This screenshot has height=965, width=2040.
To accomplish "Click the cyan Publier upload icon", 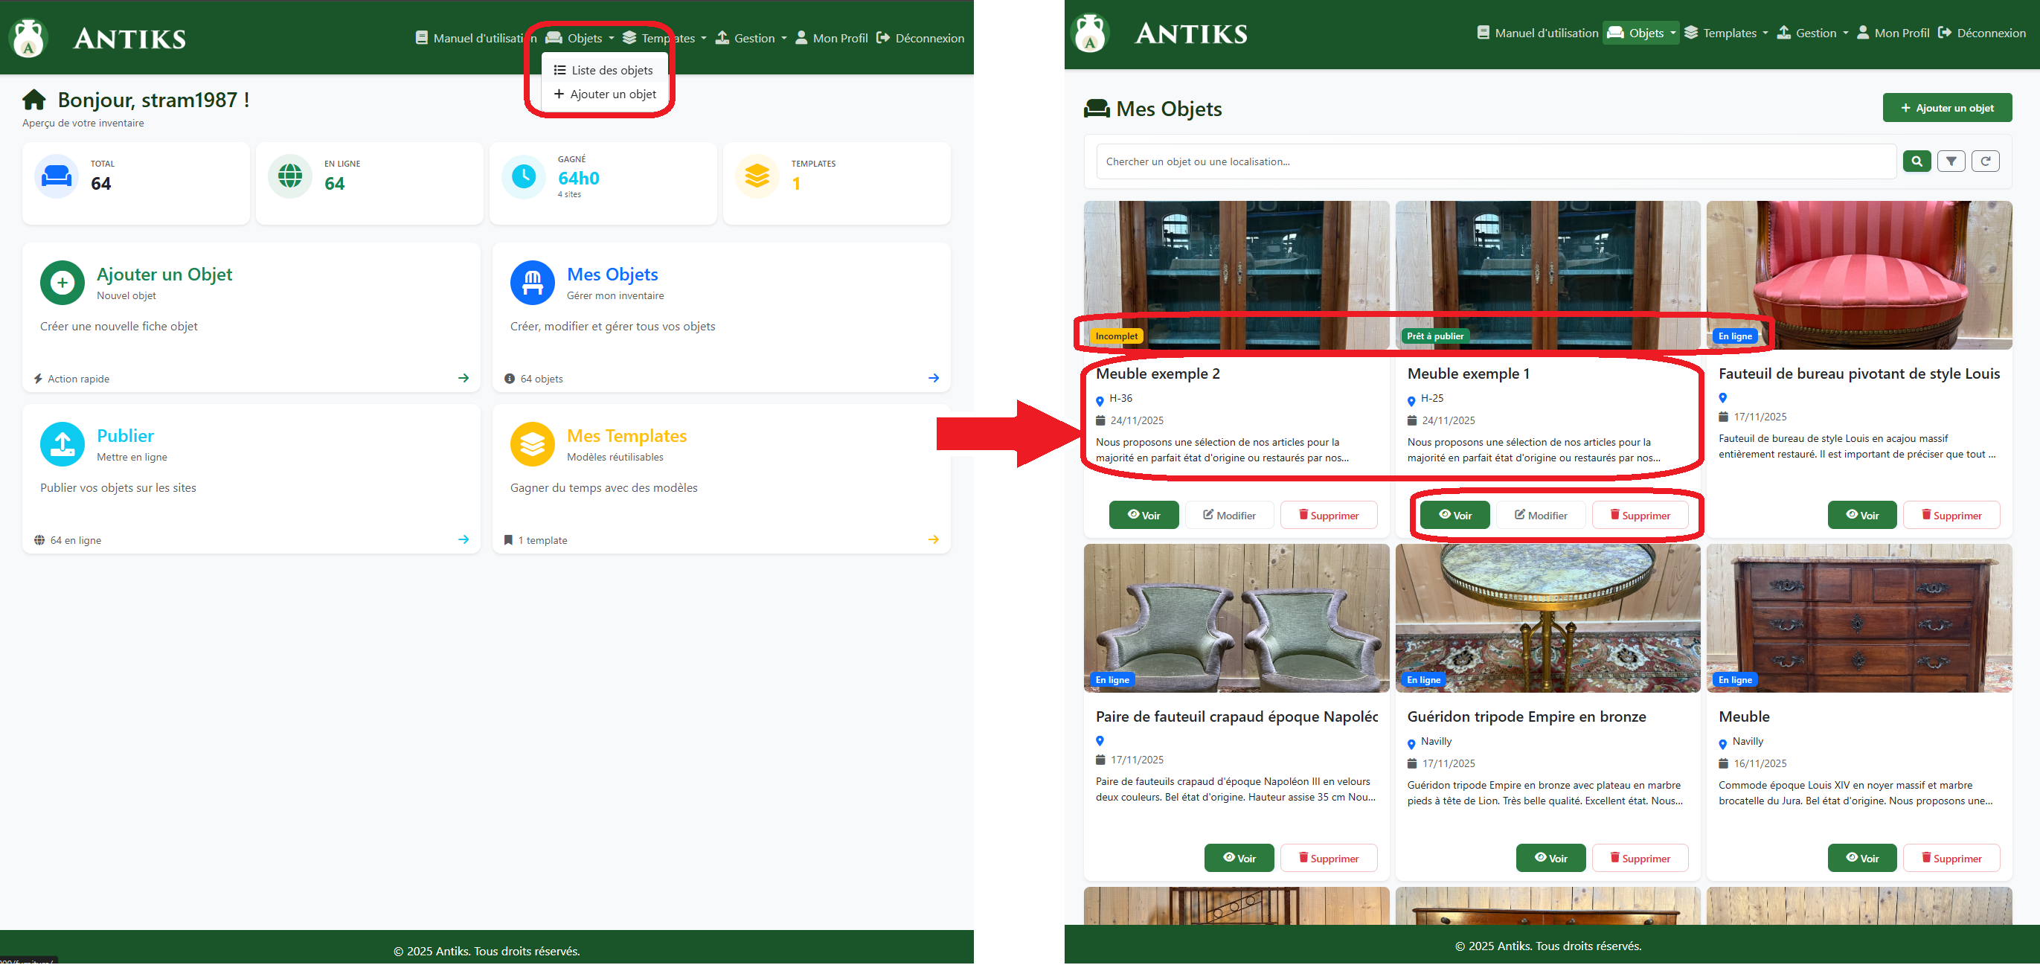I will pyautogui.click(x=62, y=444).
